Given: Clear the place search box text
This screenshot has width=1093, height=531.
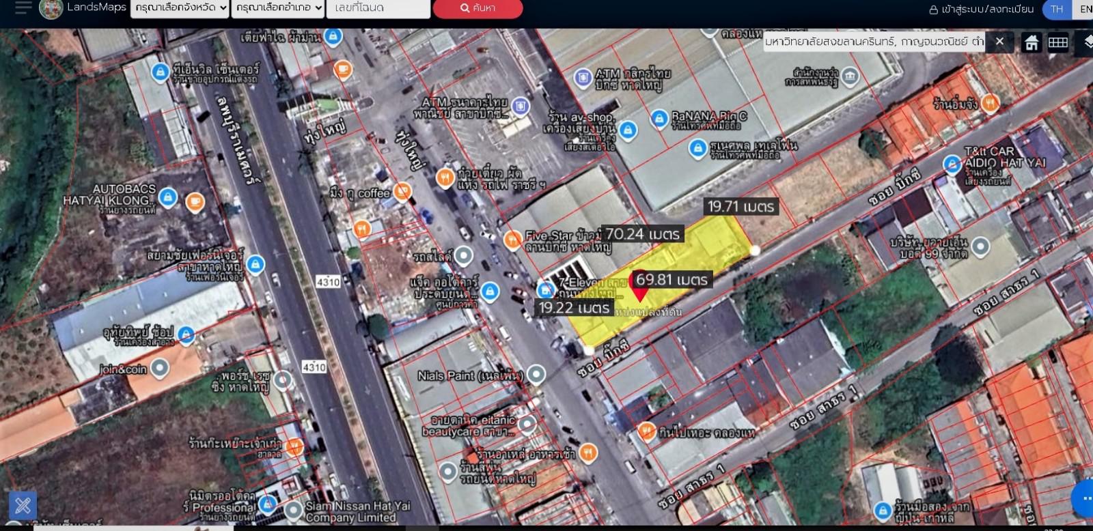Looking at the screenshot, I should (x=999, y=42).
